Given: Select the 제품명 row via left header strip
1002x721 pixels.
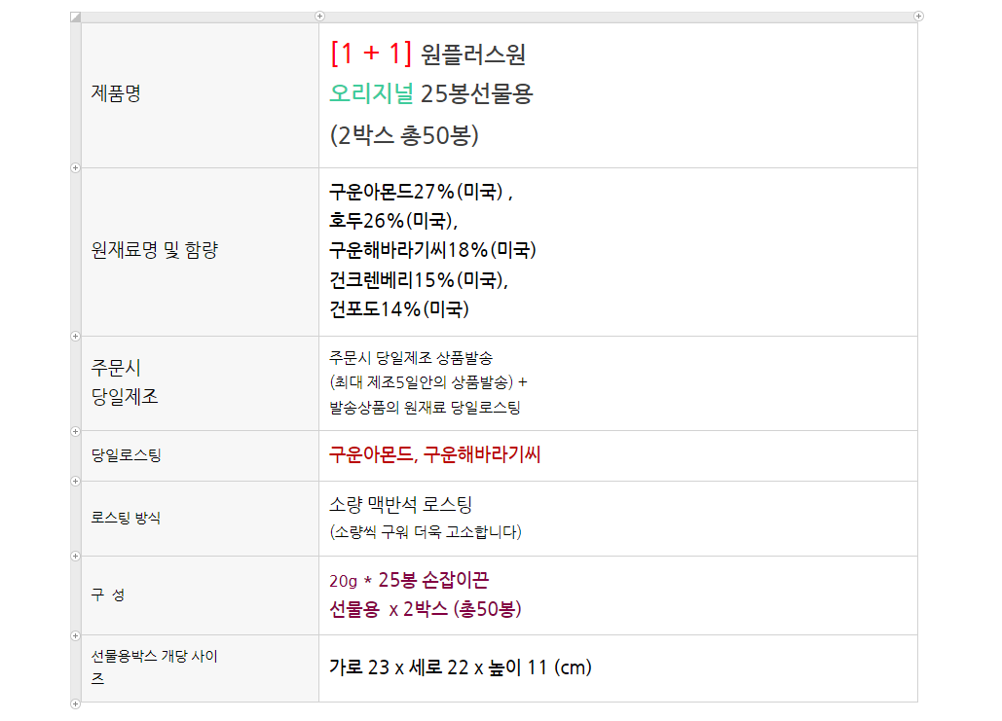Looking at the screenshot, I should (x=75, y=94).
